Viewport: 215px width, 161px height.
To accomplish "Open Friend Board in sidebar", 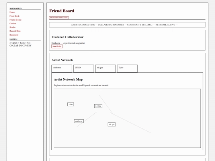I will tap(16, 20).
